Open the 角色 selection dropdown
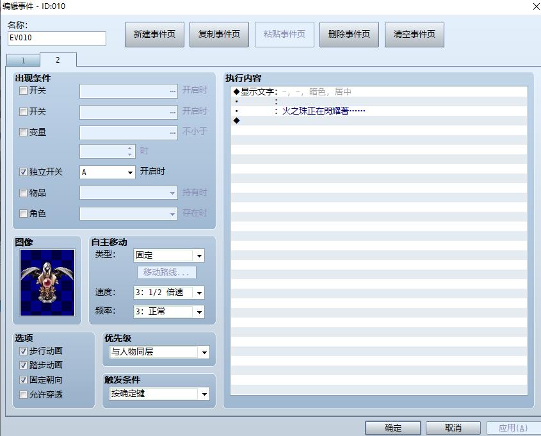The width and height of the screenshot is (541, 436). point(129,214)
